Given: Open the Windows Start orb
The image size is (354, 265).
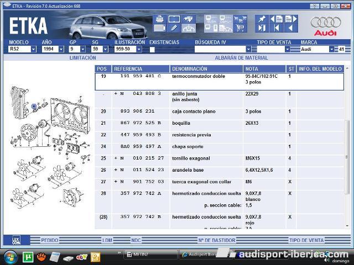Looking at the screenshot, I should click(x=11, y=257).
